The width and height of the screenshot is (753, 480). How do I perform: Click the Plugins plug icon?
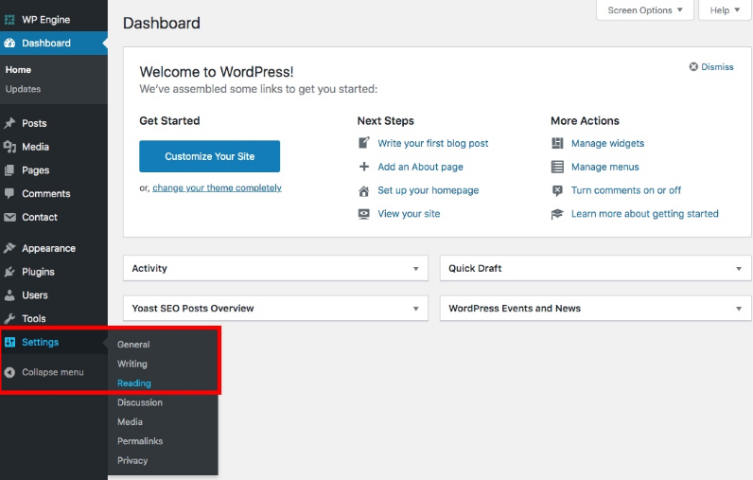click(x=9, y=272)
